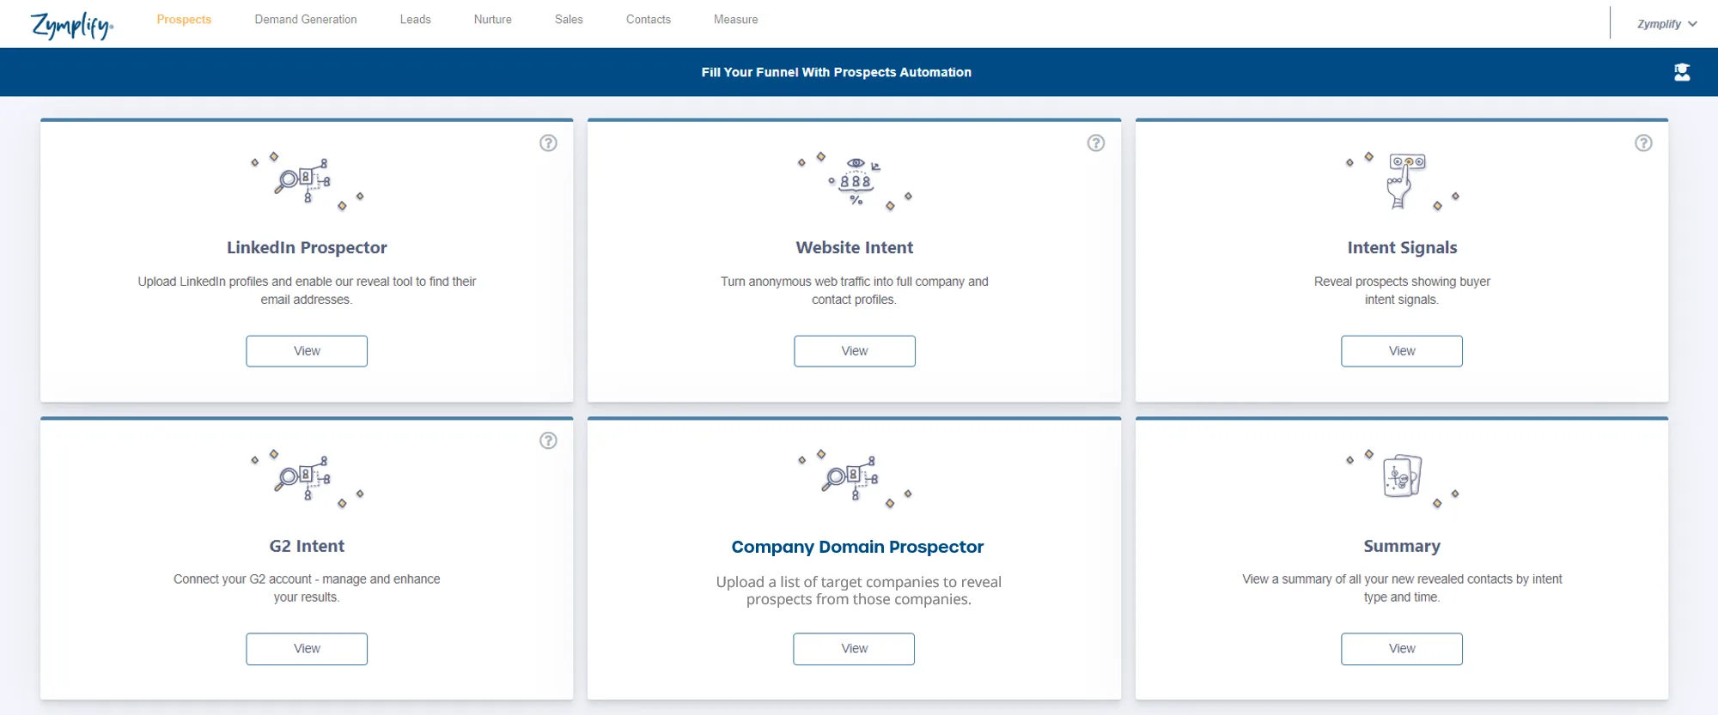This screenshot has width=1718, height=715.
Task: Click the Zymplify logo
Action: [x=72, y=25]
